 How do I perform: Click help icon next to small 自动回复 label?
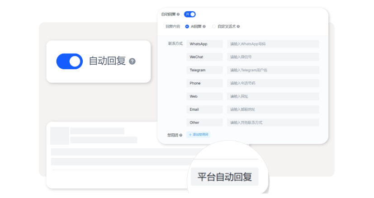(x=178, y=14)
